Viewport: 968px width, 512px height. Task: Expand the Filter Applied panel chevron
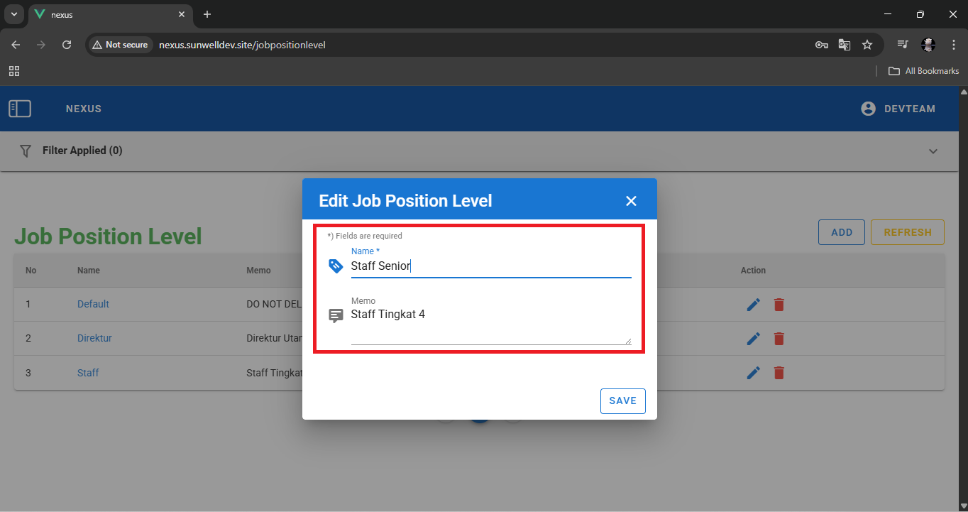coord(933,151)
